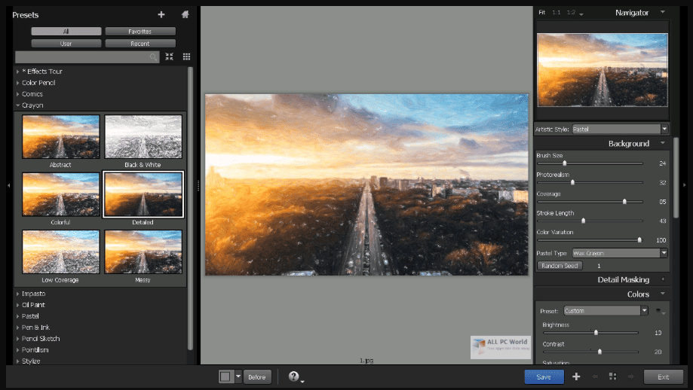
Task: Click the Colors preset options icon
Action: (660, 311)
